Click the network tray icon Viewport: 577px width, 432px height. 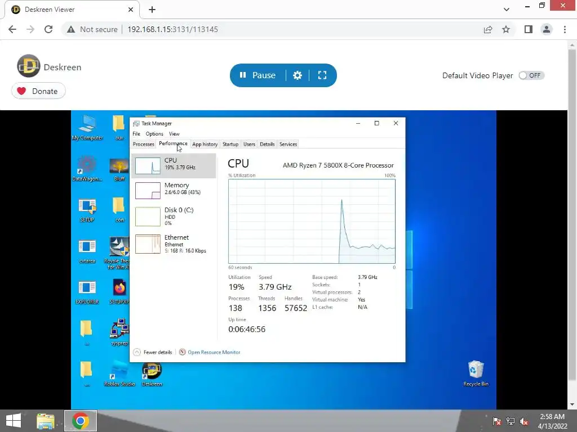(511, 421)
